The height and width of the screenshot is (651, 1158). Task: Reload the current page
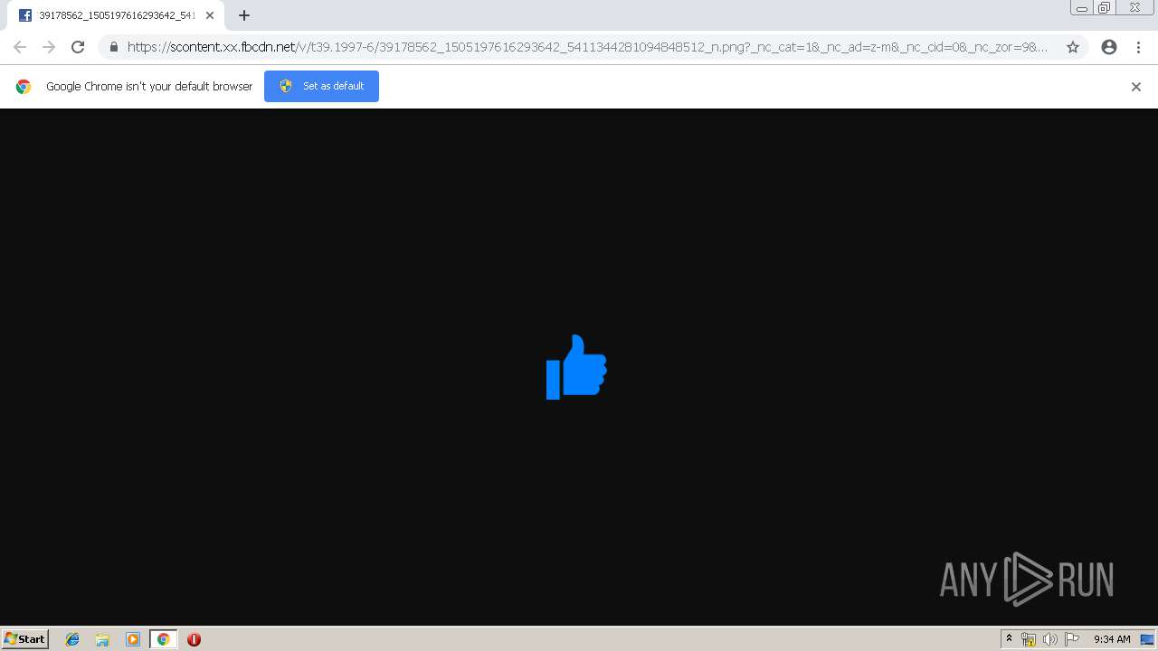tap(78, 47)
